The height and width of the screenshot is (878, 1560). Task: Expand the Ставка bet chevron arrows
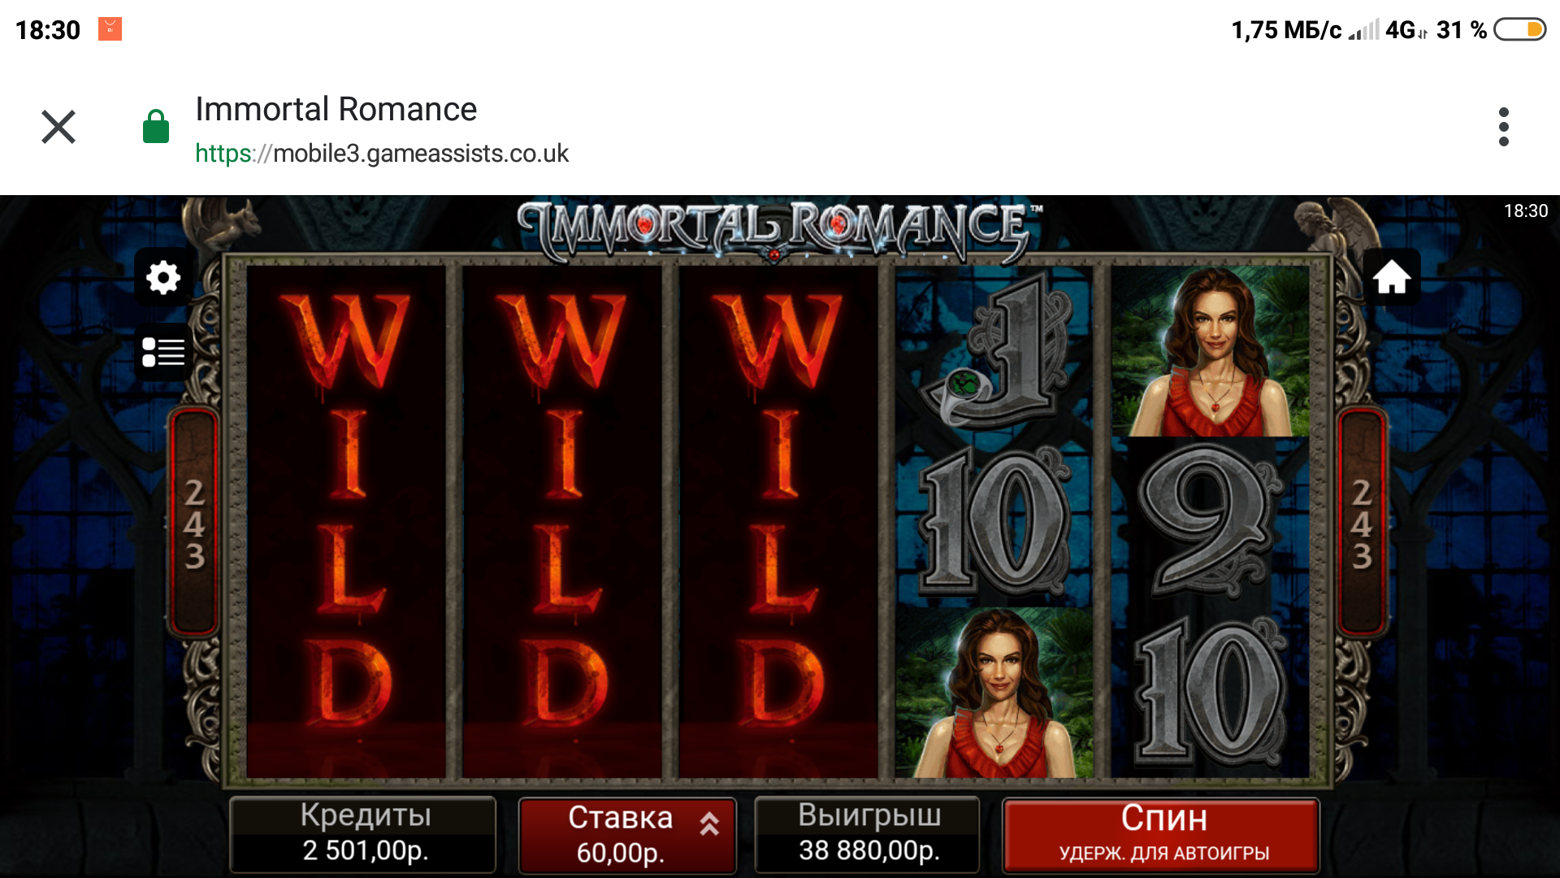pos(709,824)
